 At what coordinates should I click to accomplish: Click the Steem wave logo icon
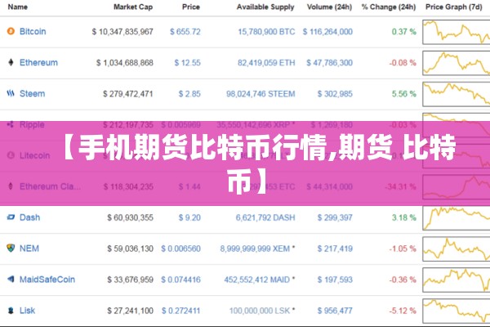tap(11, 93)
